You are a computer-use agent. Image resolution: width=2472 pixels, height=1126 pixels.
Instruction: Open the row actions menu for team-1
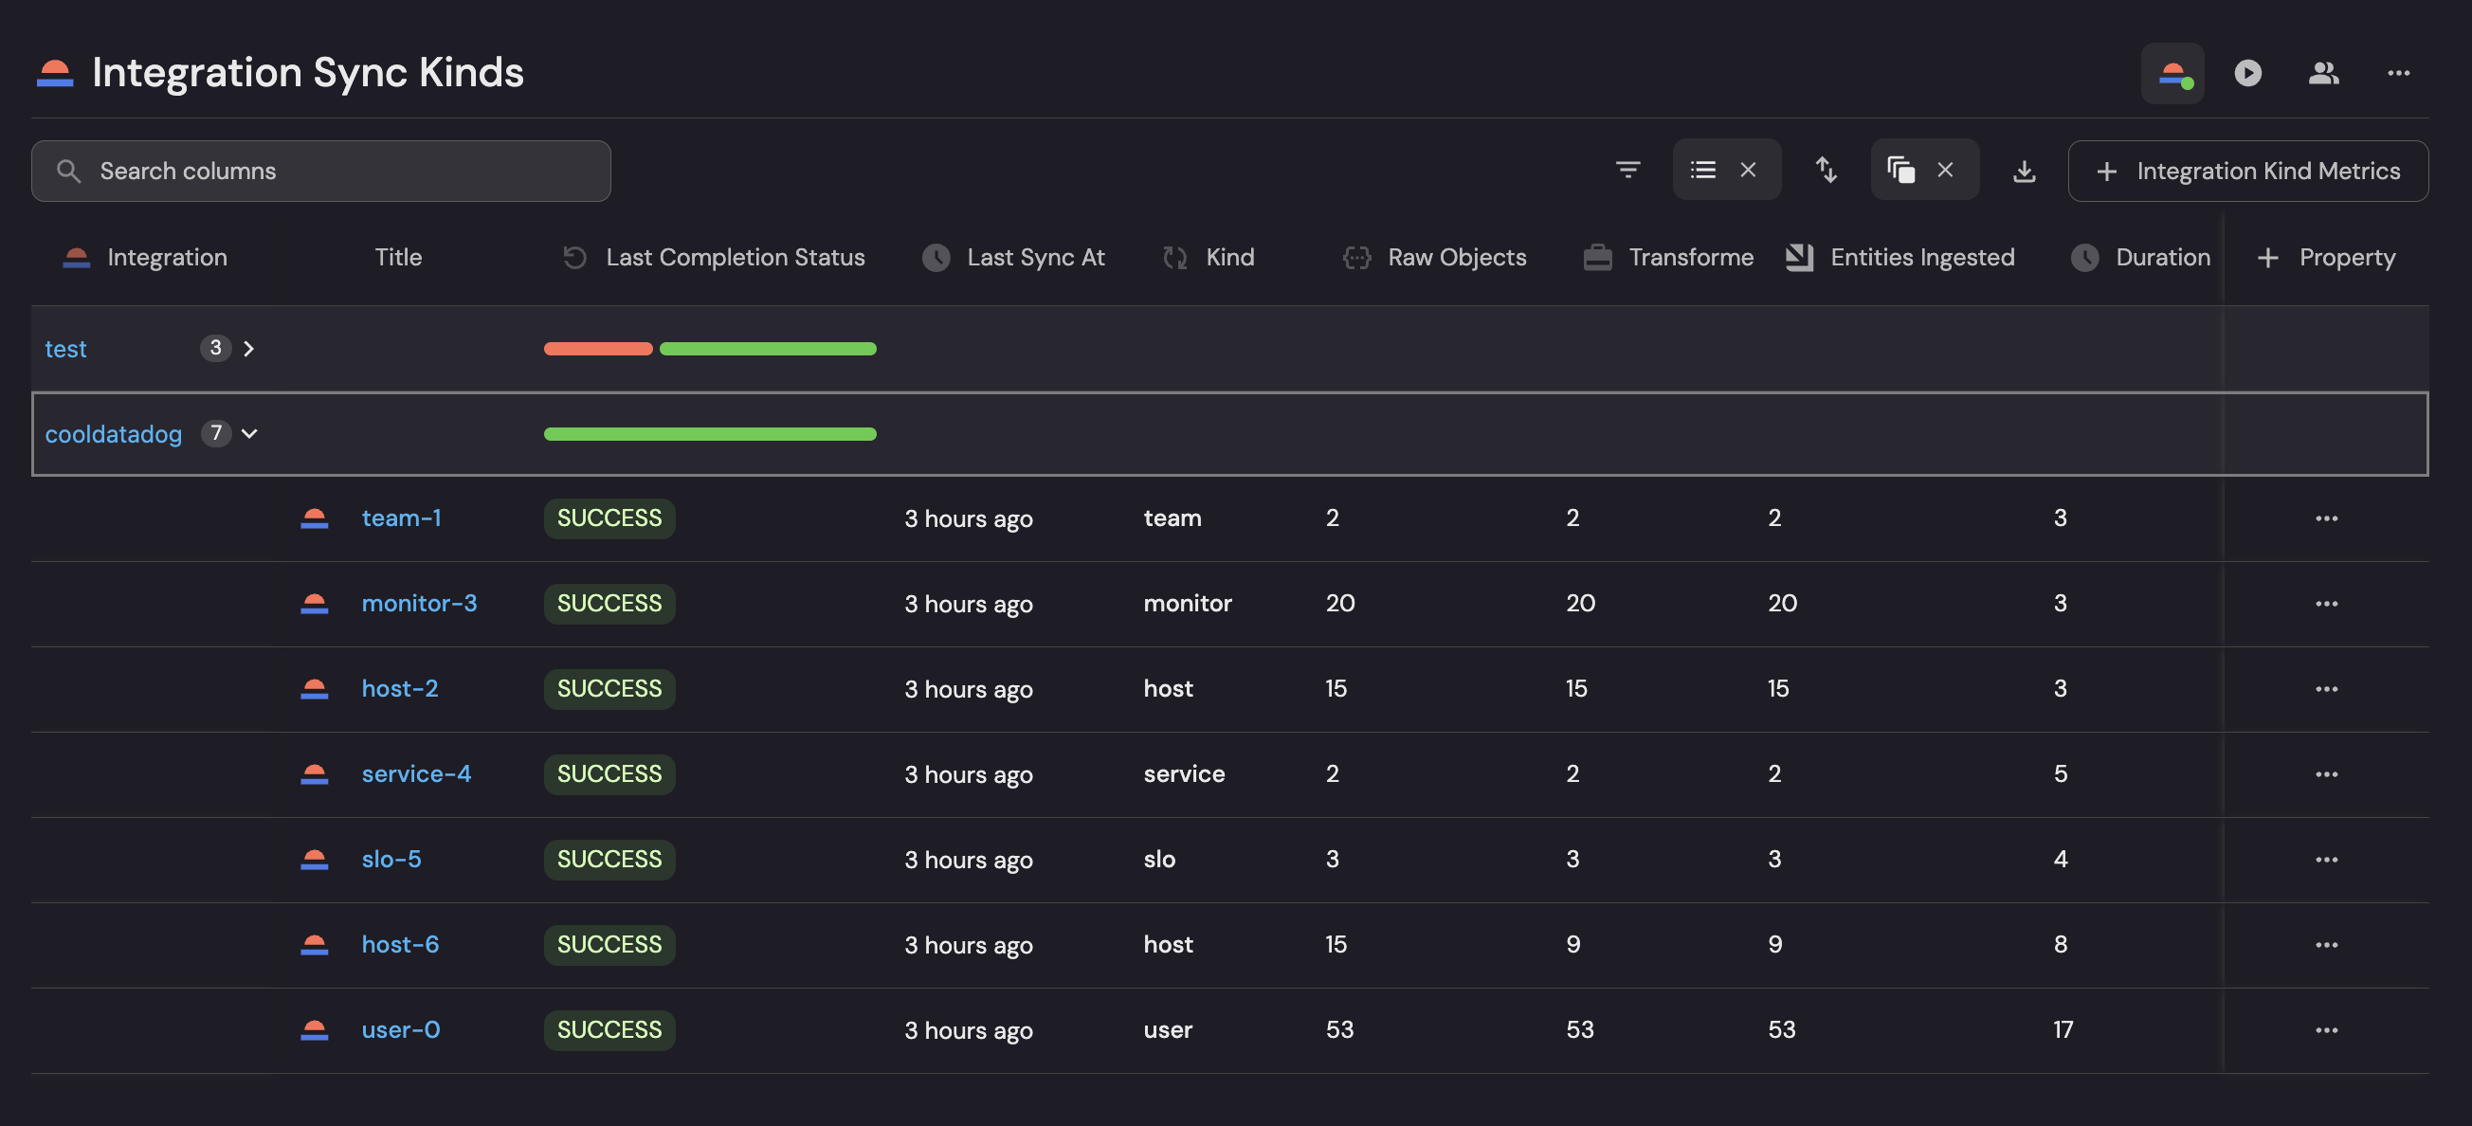coord(2326,518)
